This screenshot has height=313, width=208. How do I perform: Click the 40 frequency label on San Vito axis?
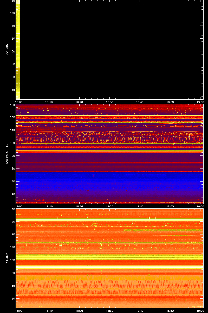pyautogui.click(x=13, y=90)
